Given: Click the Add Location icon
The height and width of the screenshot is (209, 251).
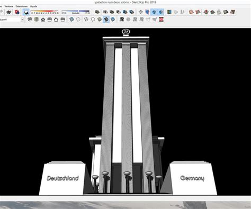Looking at the screenshot, I should pyautogui.click(x=169, y=12).
